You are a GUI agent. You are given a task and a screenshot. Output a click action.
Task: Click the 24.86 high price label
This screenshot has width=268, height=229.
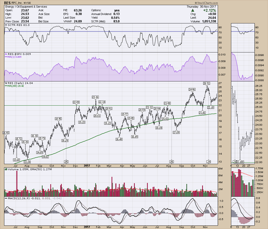click(x=192, y=90)
